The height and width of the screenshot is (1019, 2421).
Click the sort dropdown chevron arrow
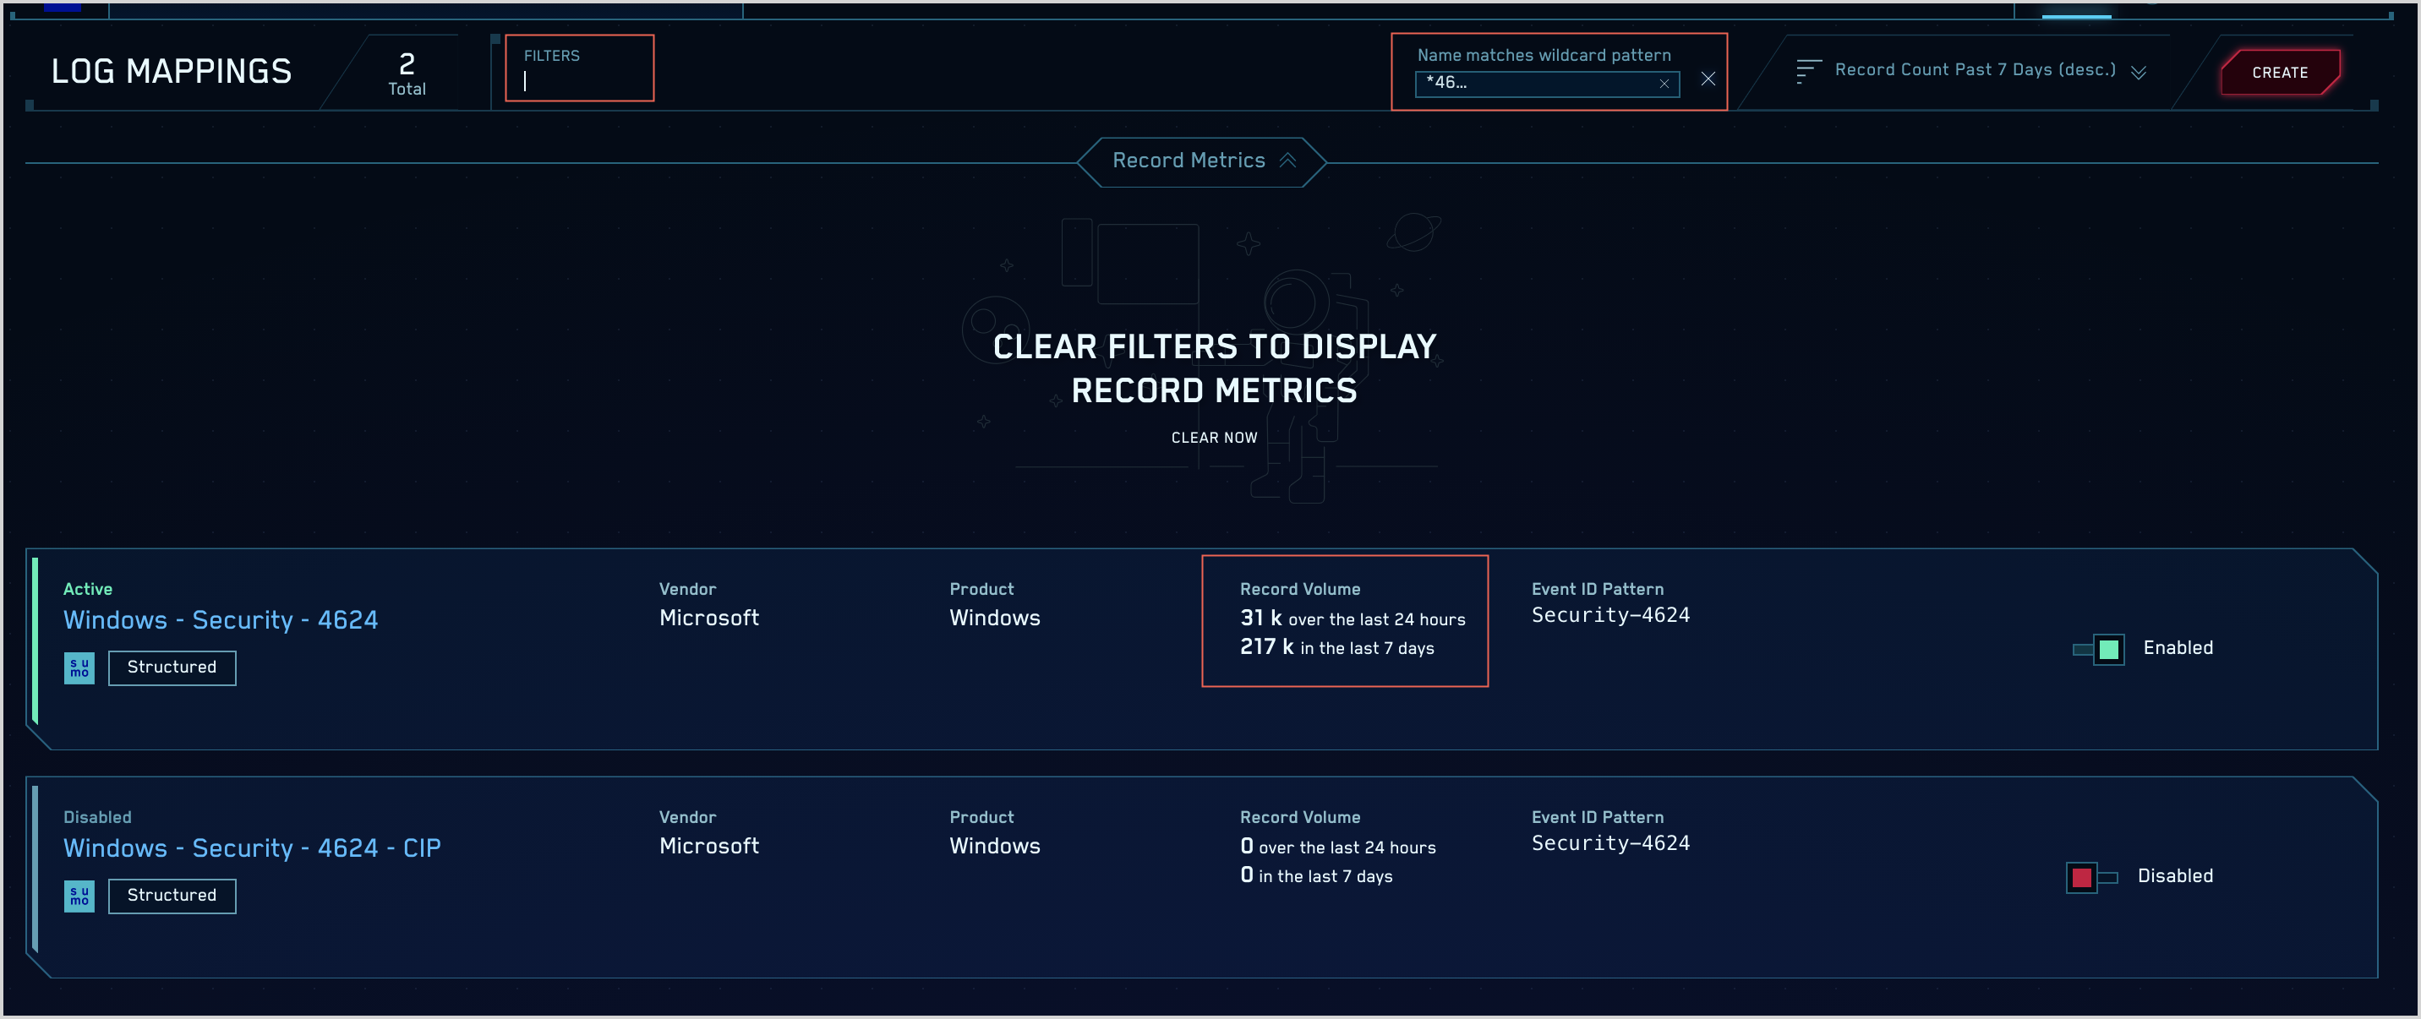click(2138, 73)
